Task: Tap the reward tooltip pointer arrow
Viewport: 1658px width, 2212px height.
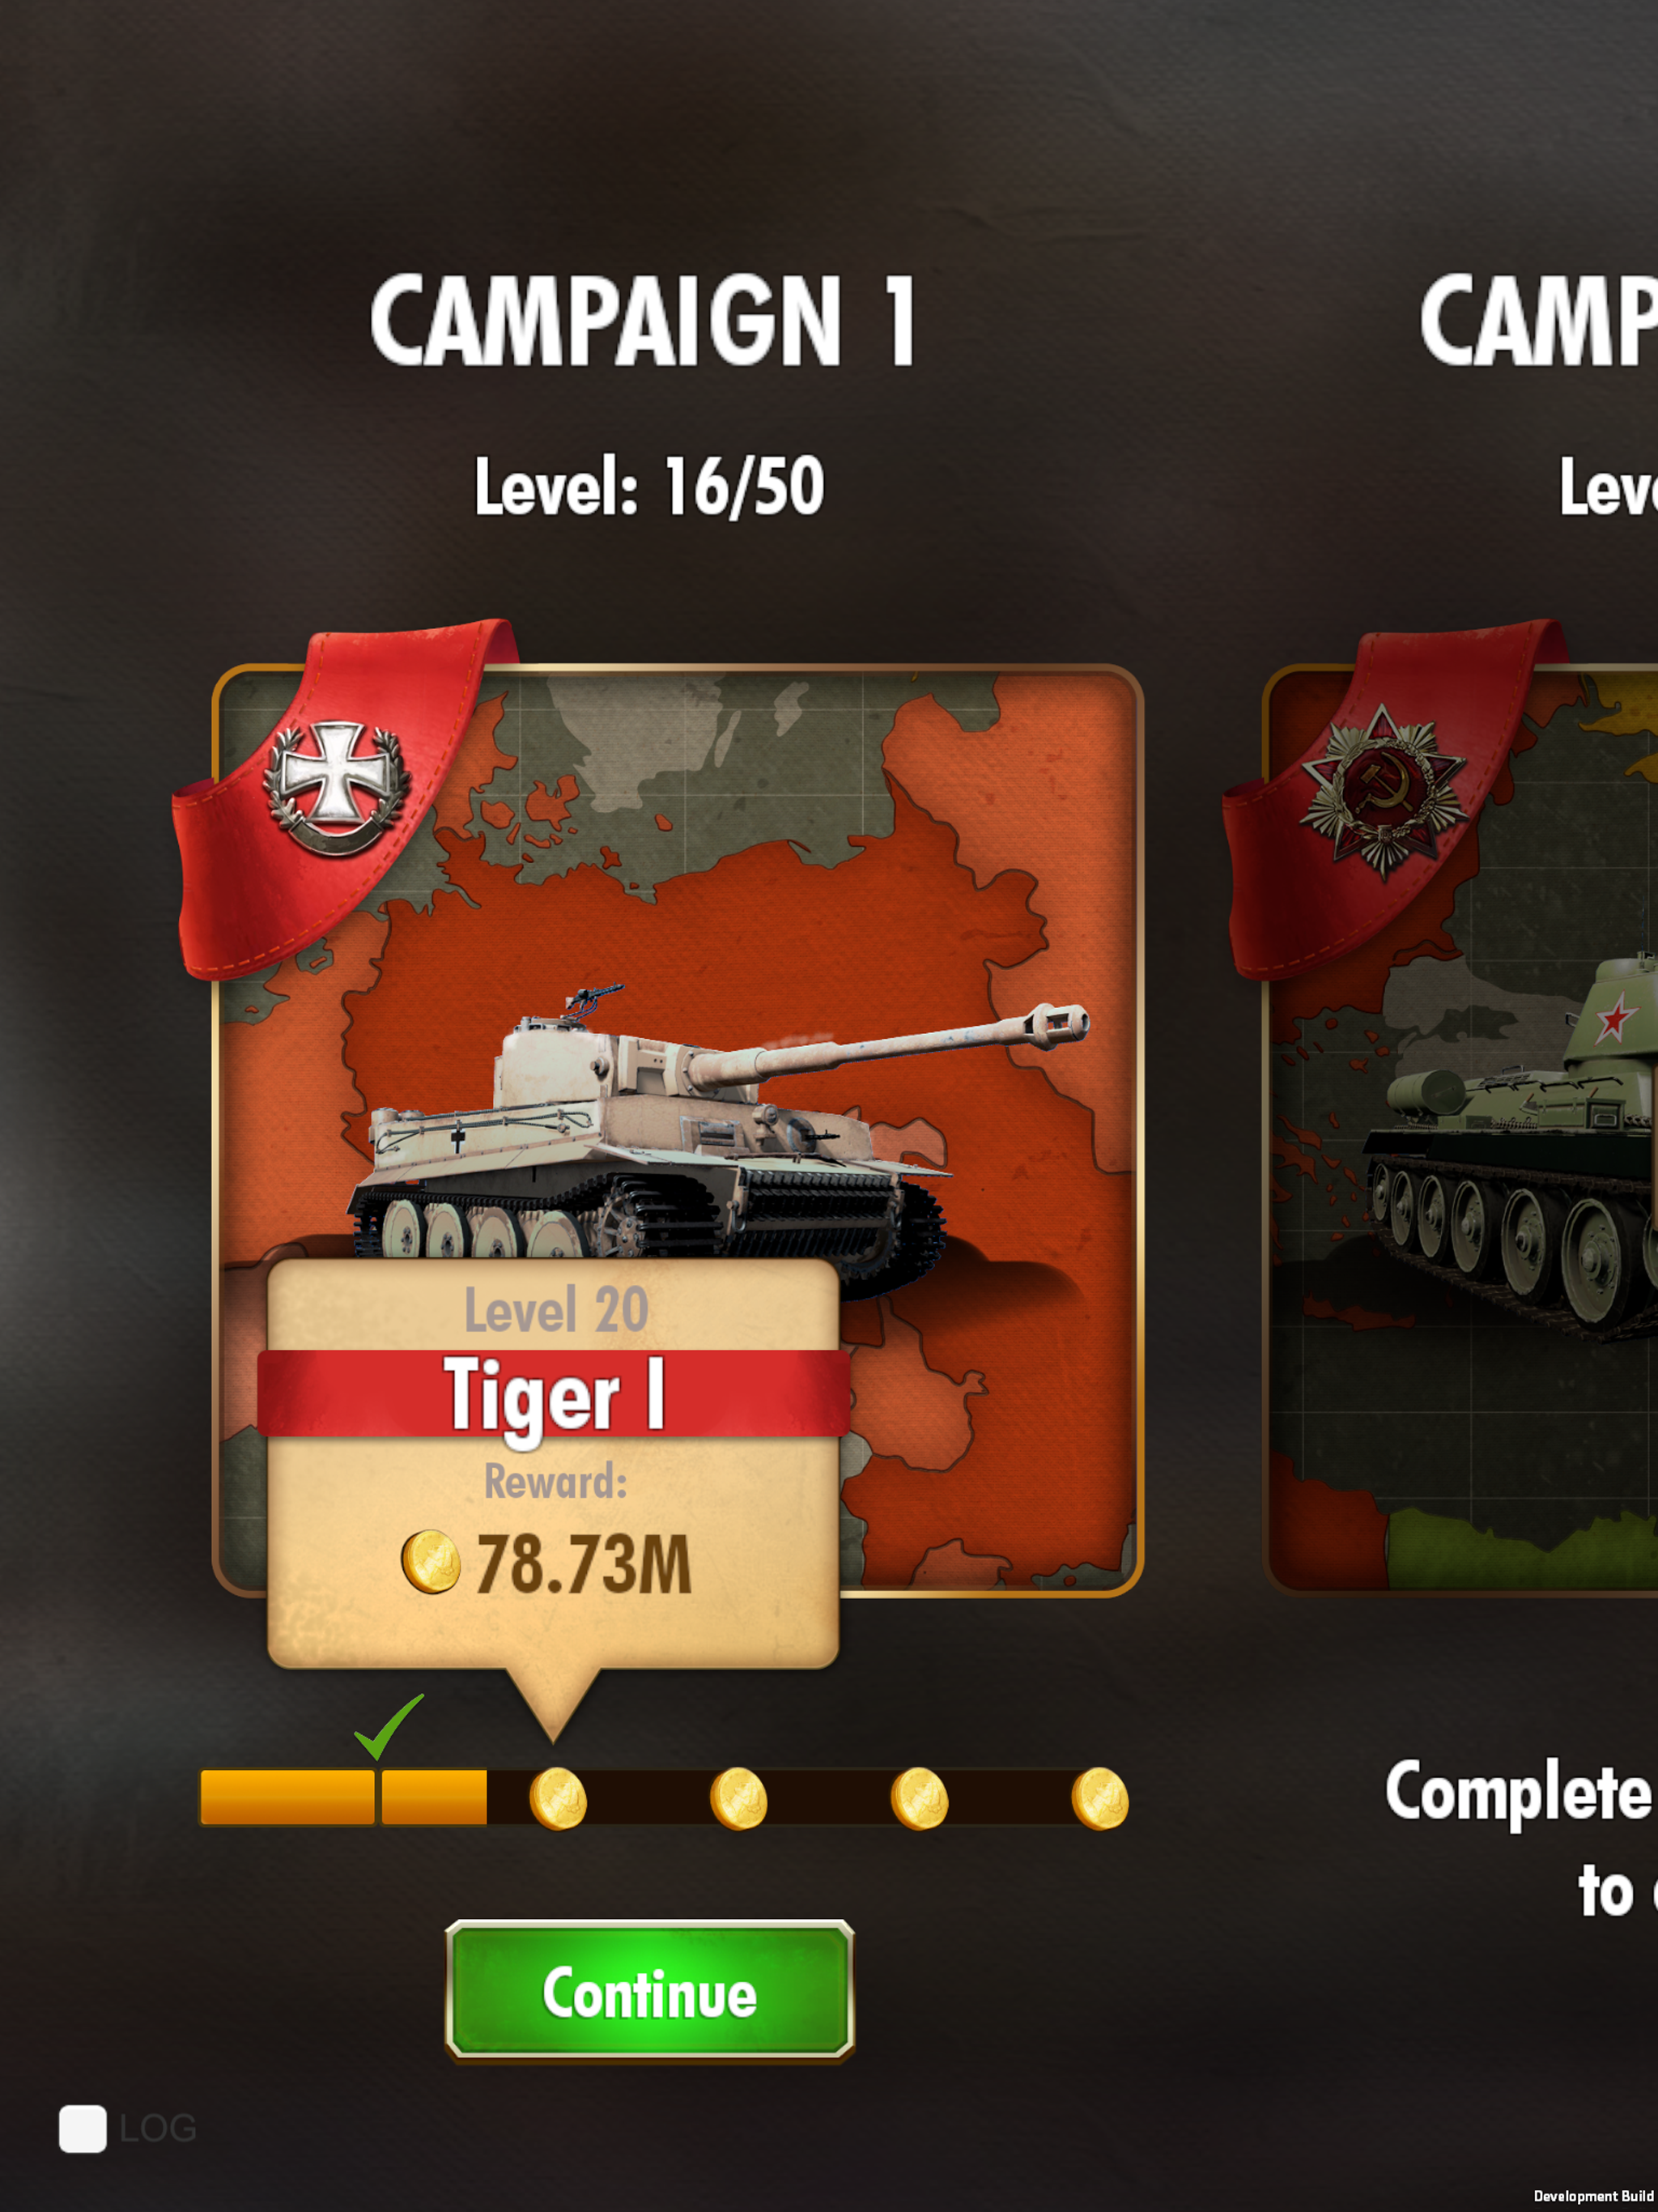Action: [x=552, y=1704]
